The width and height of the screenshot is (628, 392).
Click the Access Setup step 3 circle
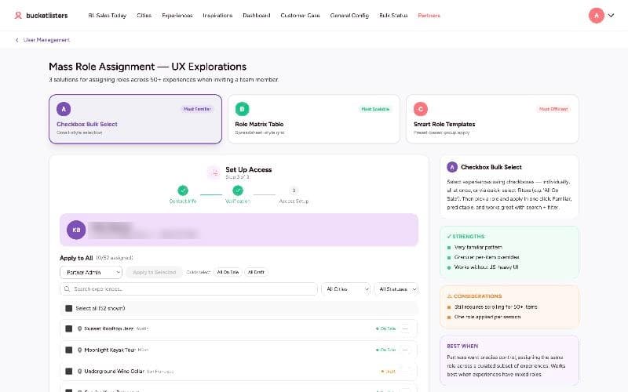tap(294, 191)
